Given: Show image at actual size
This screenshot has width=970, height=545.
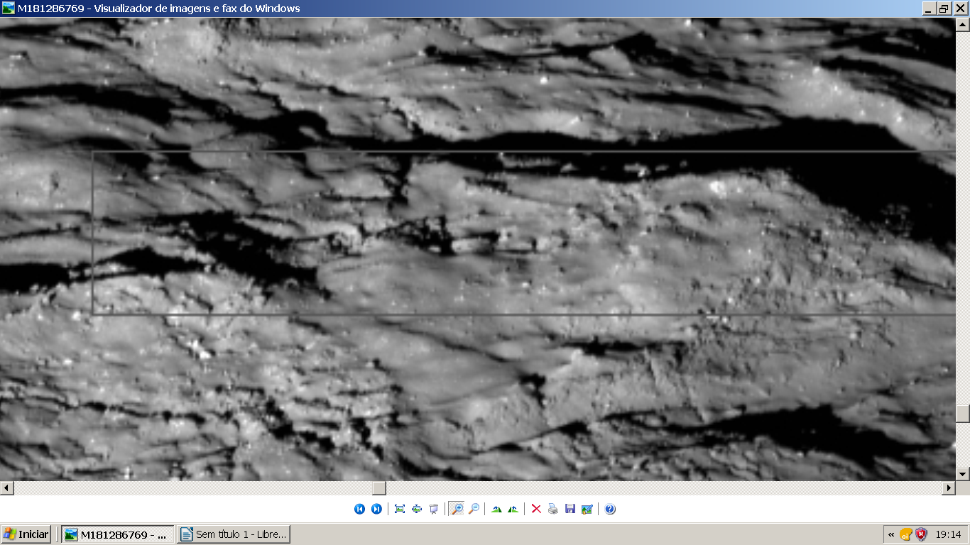Looking at the screenshot, I should click(417, 509).
